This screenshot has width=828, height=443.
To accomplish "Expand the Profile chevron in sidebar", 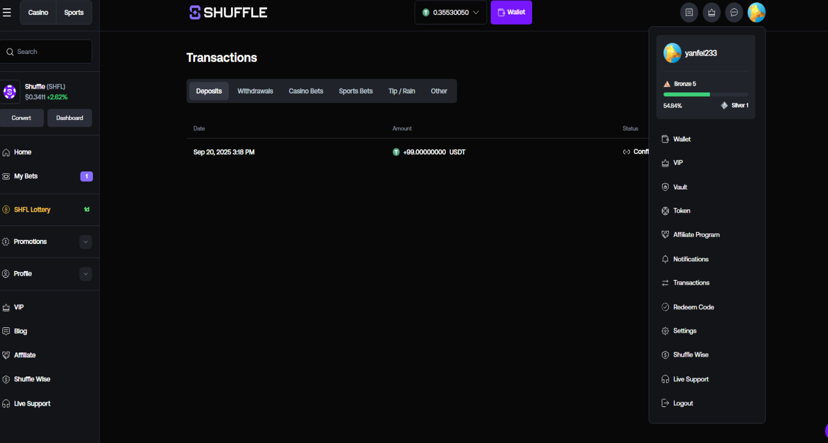I will point(86,274).
